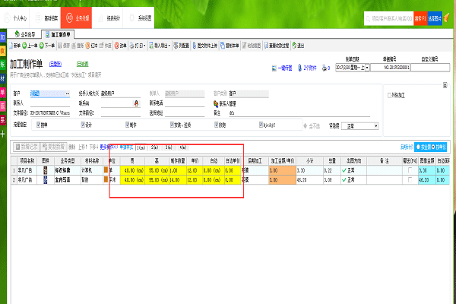Click the pink sidebar icon 单
The height and width of the screenshot is (304, 456).
[2, 92]
